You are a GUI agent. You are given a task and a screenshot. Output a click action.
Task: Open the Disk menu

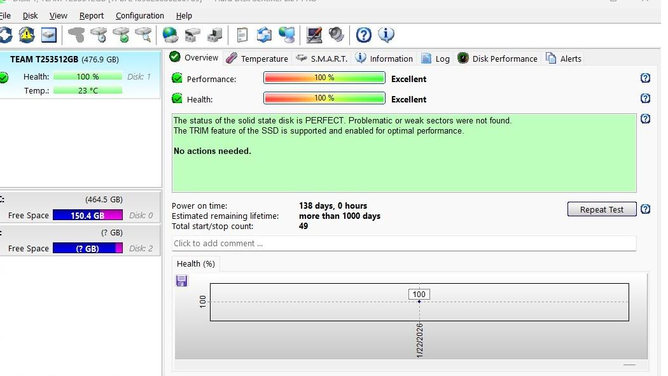click(30, 15)
